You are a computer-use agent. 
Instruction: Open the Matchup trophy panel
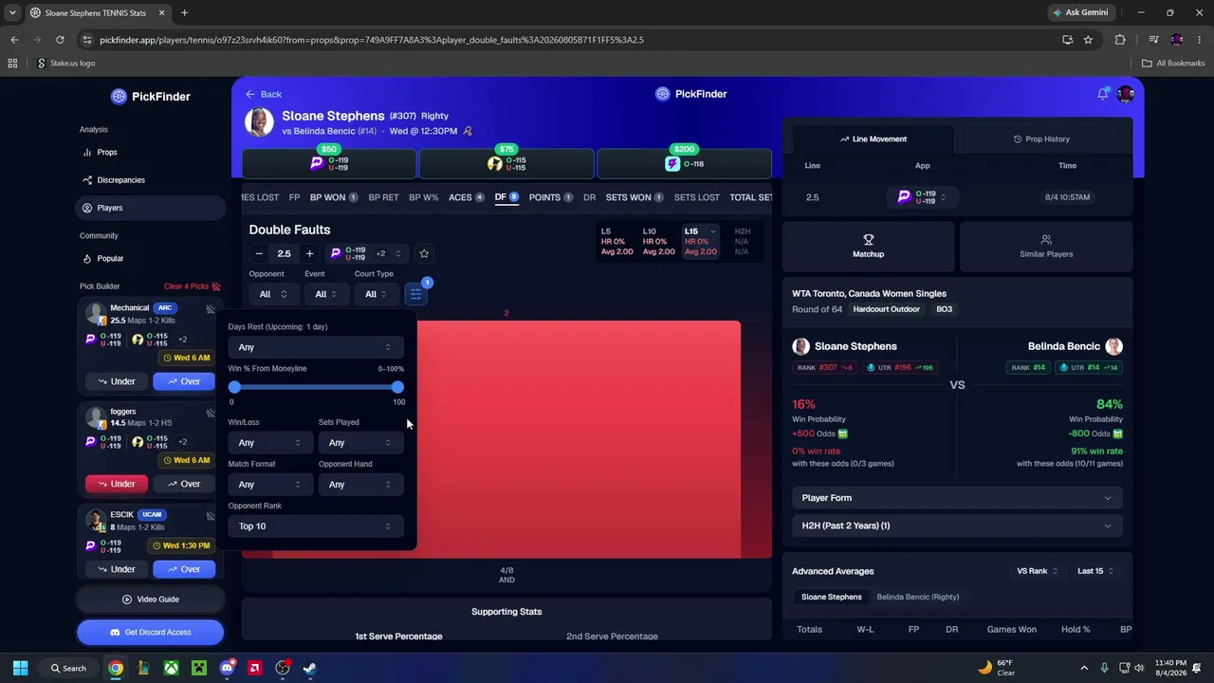click(868, 247)
